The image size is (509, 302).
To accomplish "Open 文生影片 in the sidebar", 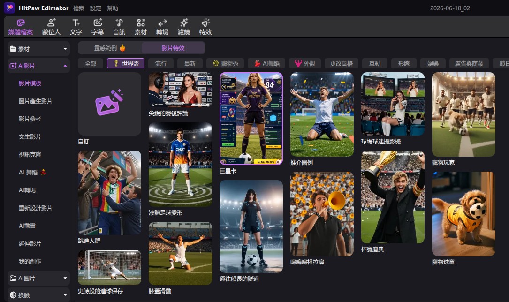I will [x=30, y=137].
